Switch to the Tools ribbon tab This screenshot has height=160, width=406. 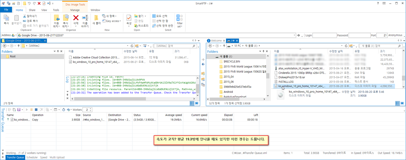[x=56, y=10]
